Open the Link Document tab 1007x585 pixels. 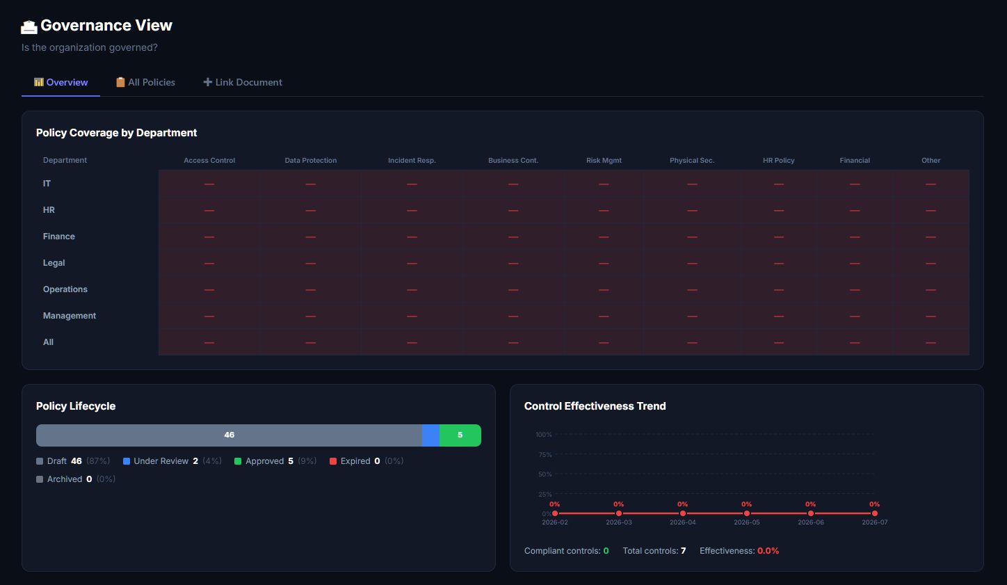click(243, 82)
